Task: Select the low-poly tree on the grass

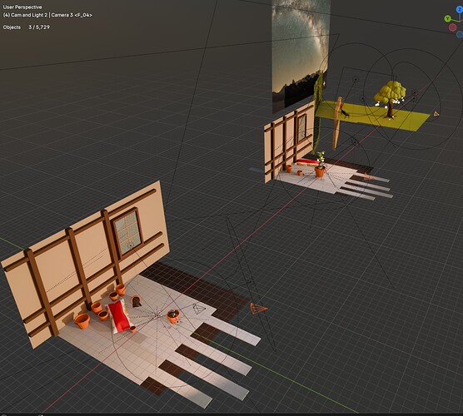Action: (390, 98)
